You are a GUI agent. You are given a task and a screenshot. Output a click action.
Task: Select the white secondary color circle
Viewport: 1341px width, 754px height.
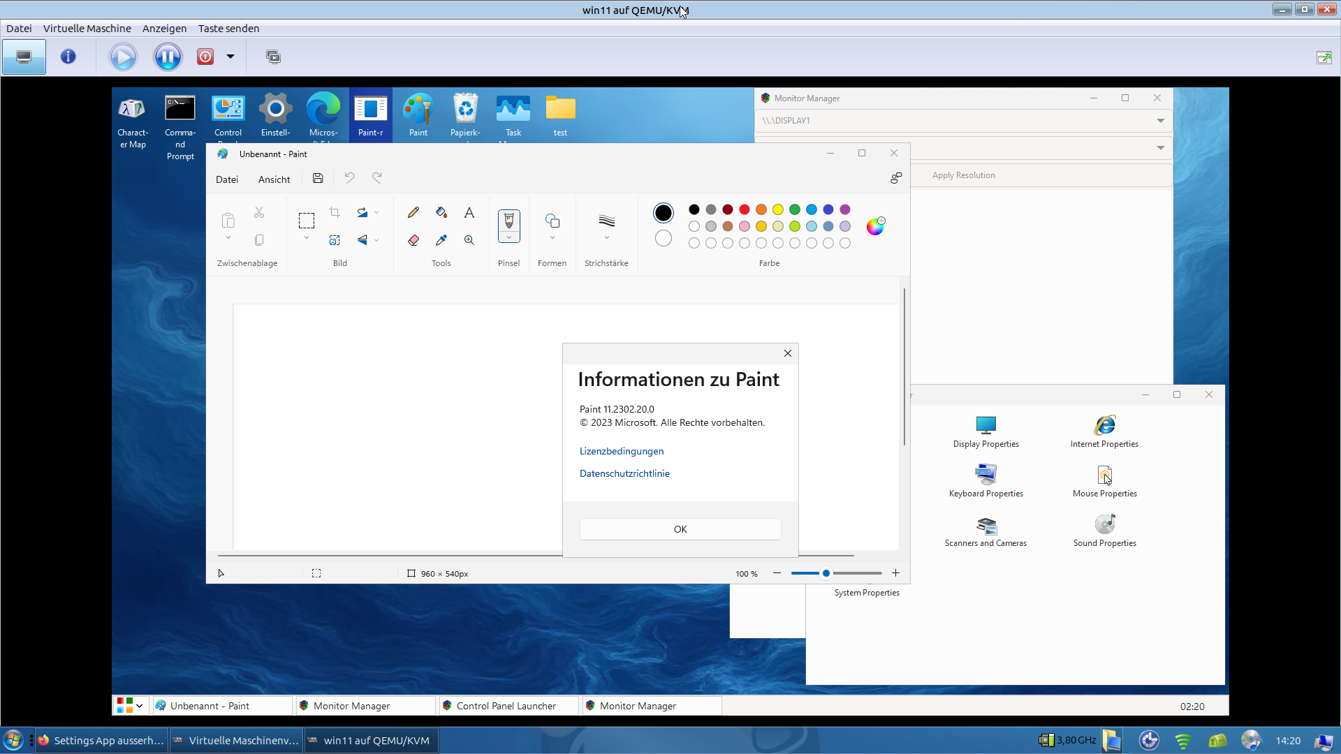click(664, 238)
